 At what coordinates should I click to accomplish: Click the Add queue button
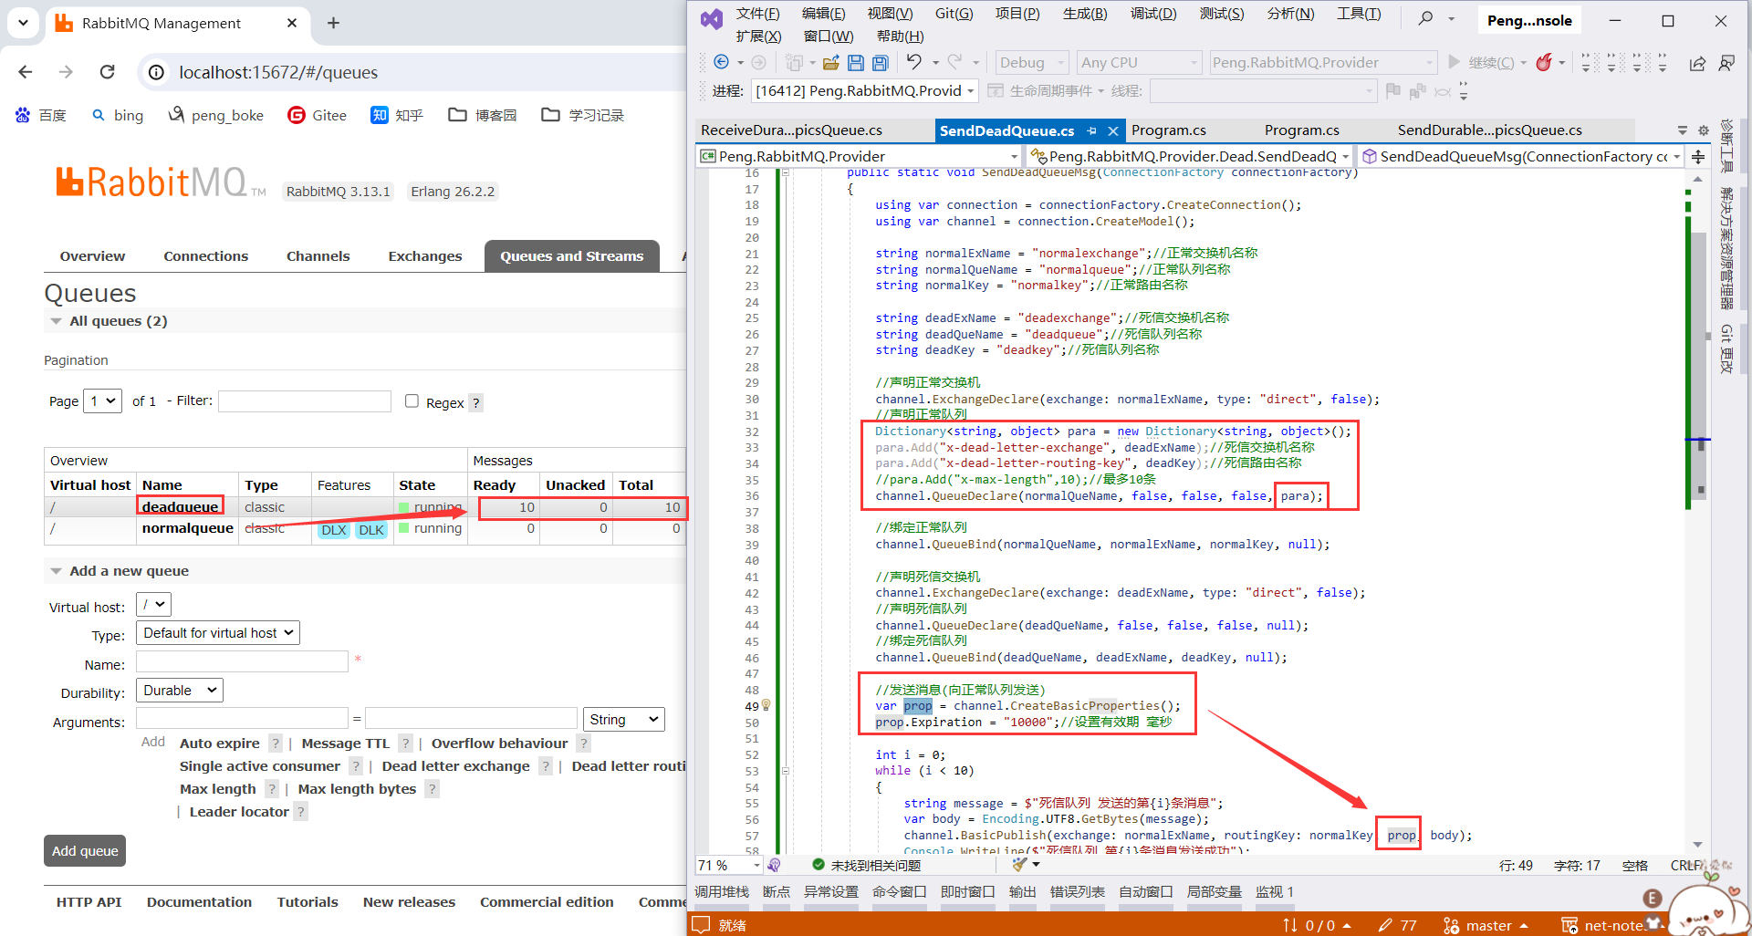click(85, 850)
